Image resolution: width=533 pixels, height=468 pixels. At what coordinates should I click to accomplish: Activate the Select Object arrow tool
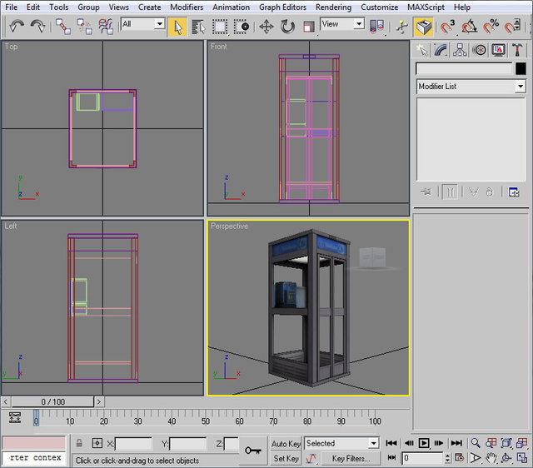(x=177, y=27)
